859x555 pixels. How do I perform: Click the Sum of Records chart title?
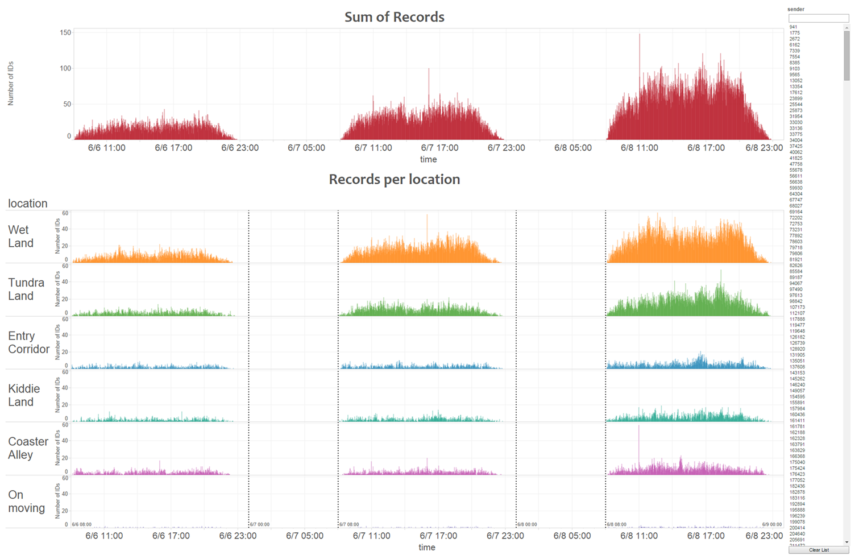click(394, 17)
